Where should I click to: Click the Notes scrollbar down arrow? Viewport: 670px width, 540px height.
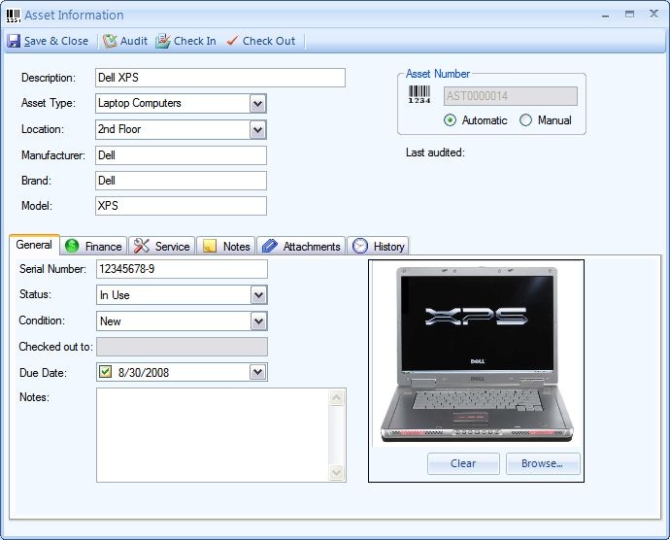[336, 472]
